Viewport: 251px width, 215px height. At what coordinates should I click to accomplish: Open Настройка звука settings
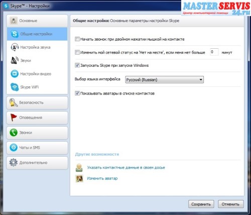click(x=37, y=47)
